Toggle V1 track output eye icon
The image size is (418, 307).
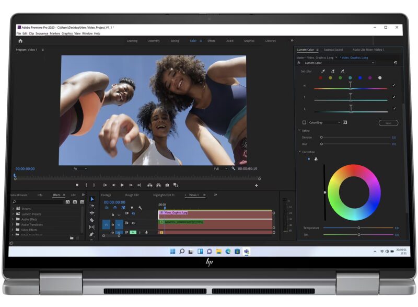point(133,223)
